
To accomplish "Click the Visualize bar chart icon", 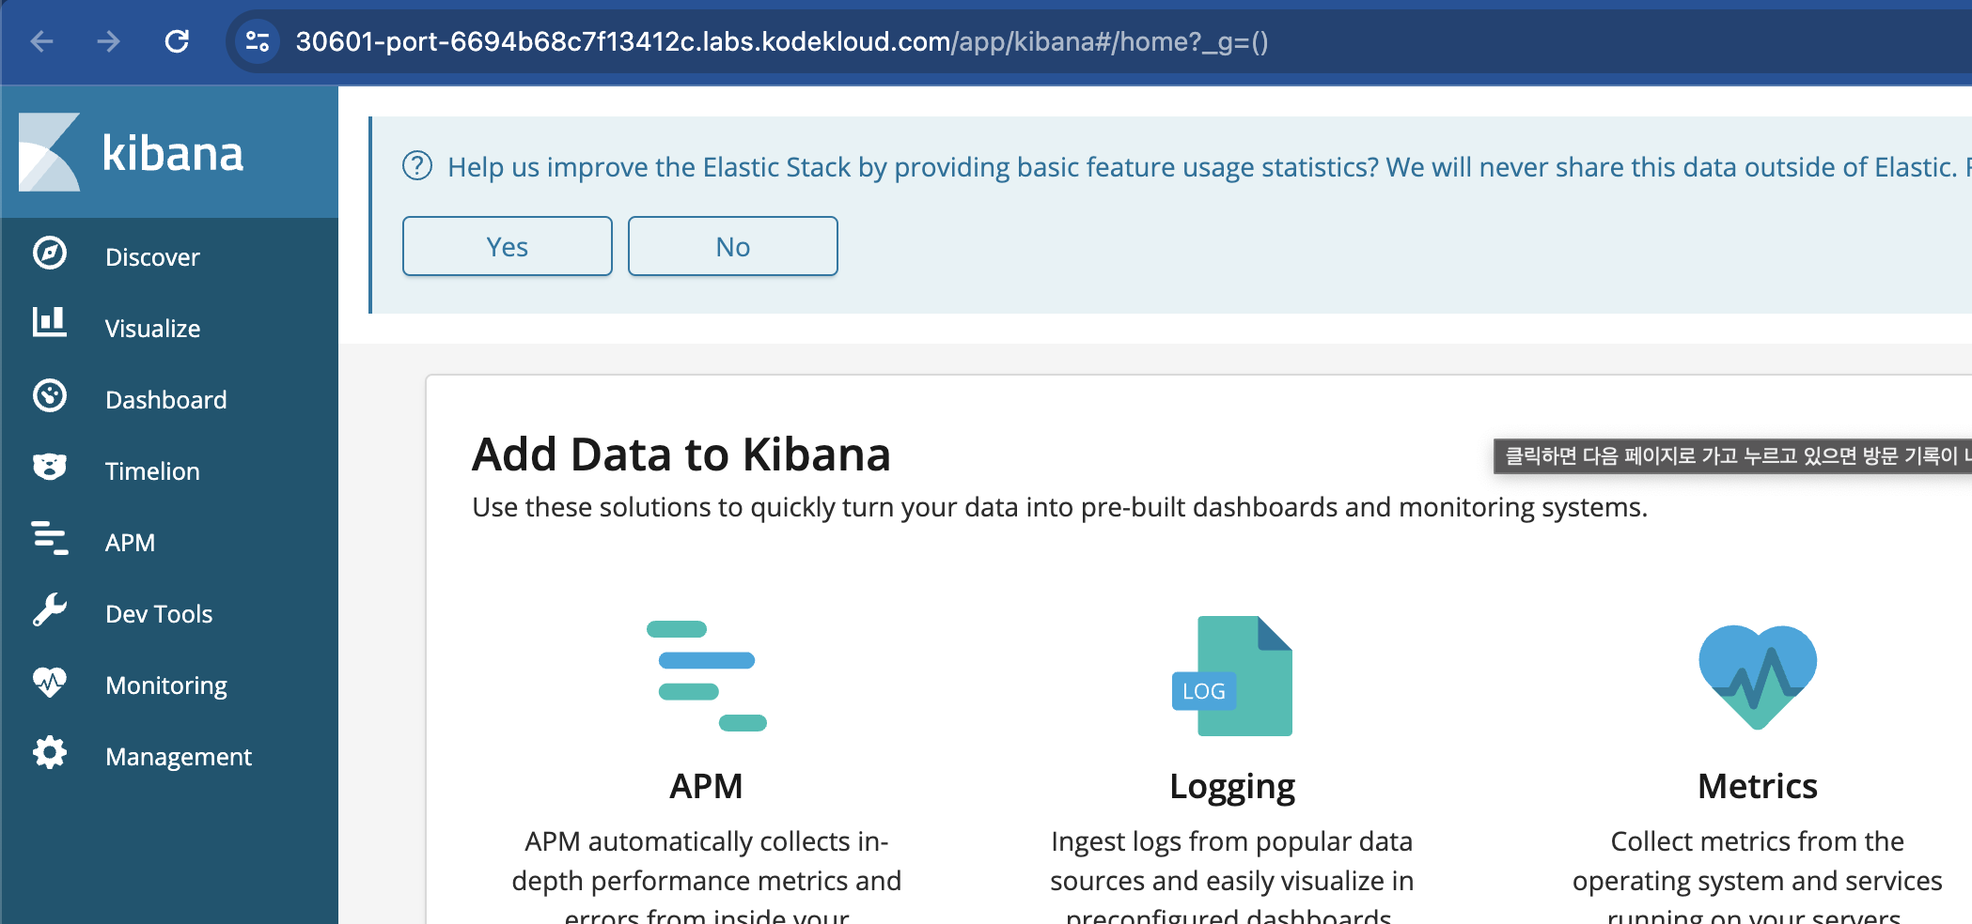I will 50,322.
